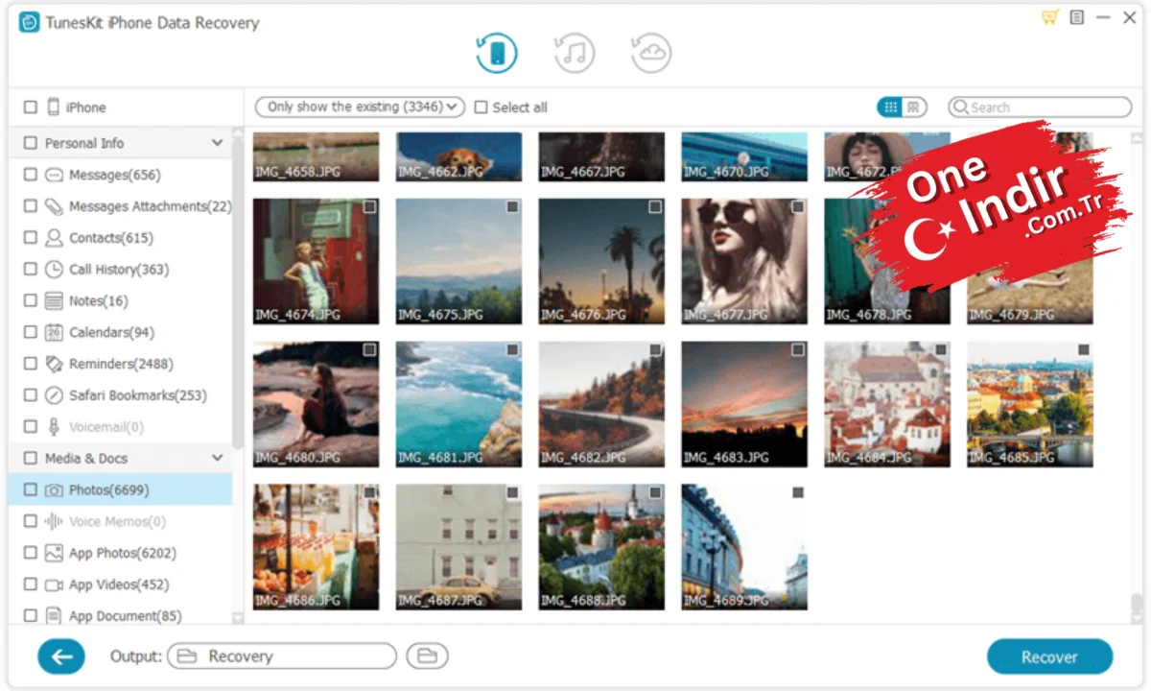Click the App Document file icon
Viewport: 1151px width, 691px height.
click(x=55, y=615)
